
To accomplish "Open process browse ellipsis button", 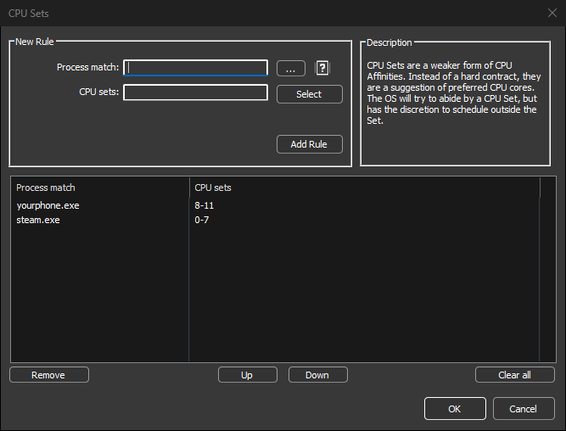I will click(291, 68).
